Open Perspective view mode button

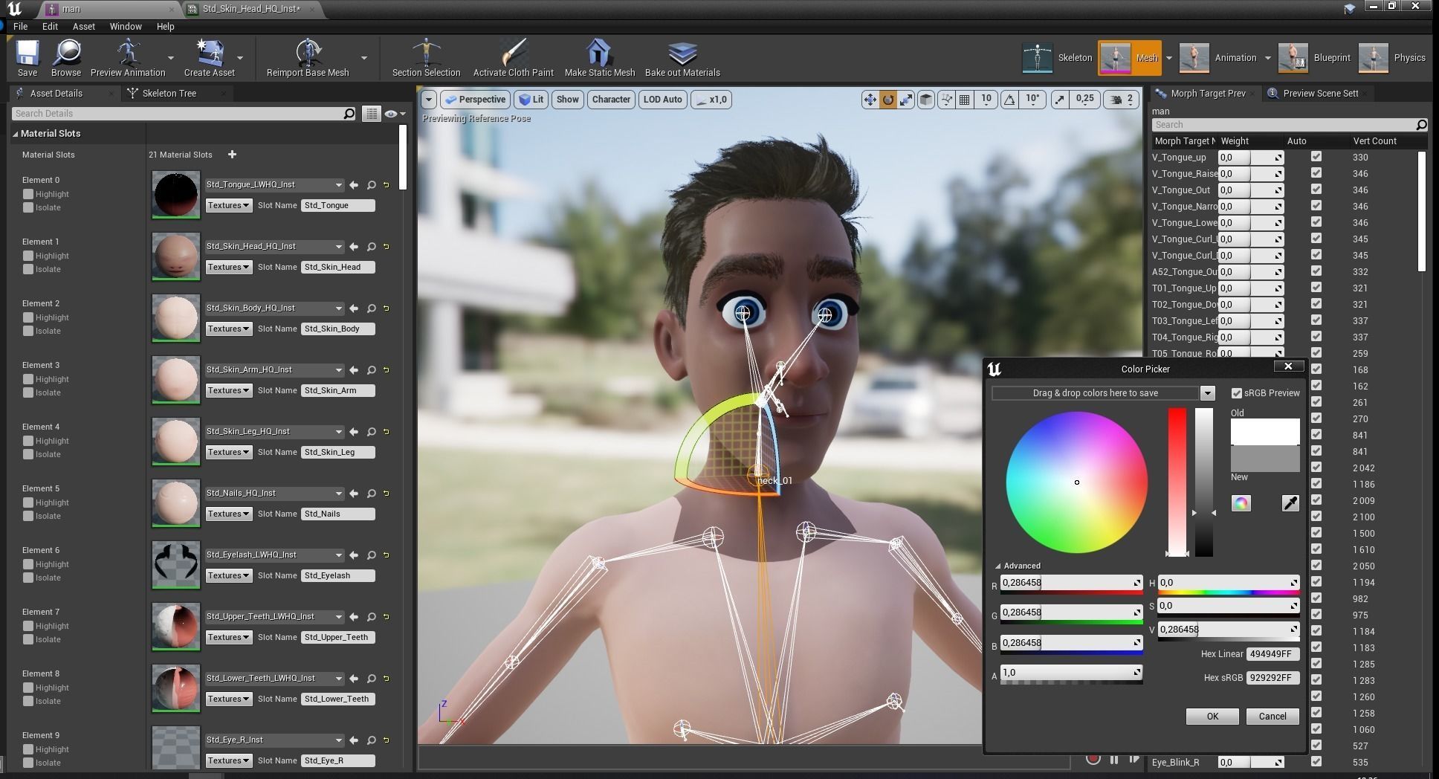[475, 100]
